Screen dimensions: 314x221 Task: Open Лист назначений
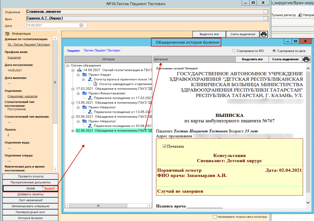31,200
